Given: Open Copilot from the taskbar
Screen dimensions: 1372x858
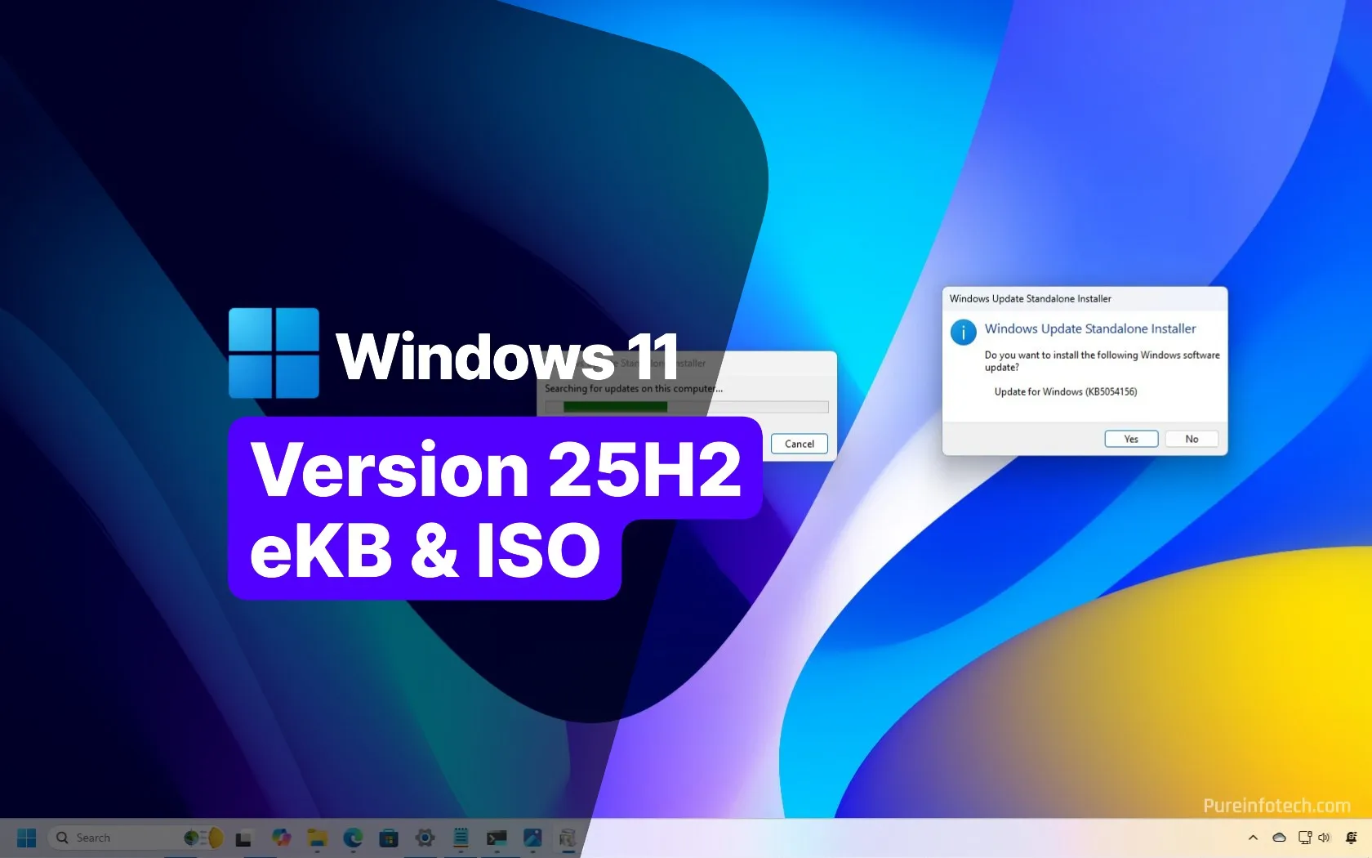Looking at the screenshot, I should [281, 838].
